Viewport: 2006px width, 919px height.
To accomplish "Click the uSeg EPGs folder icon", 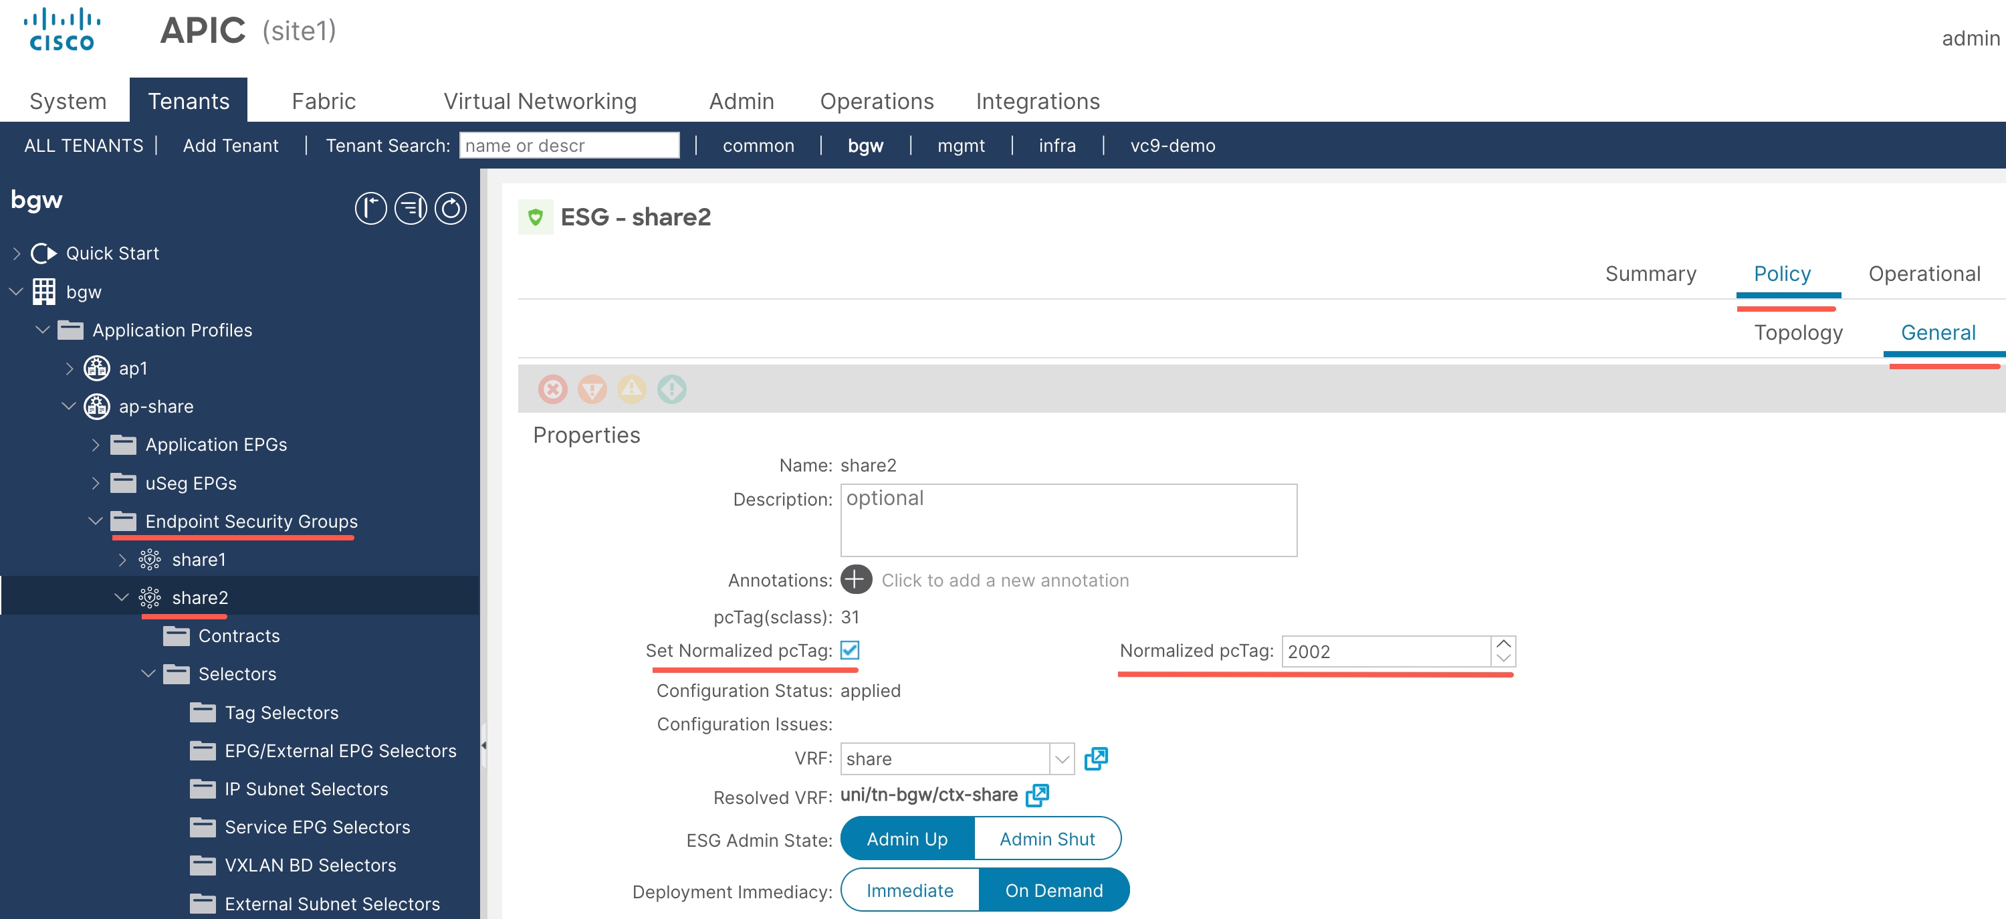I will click(123, 483).
